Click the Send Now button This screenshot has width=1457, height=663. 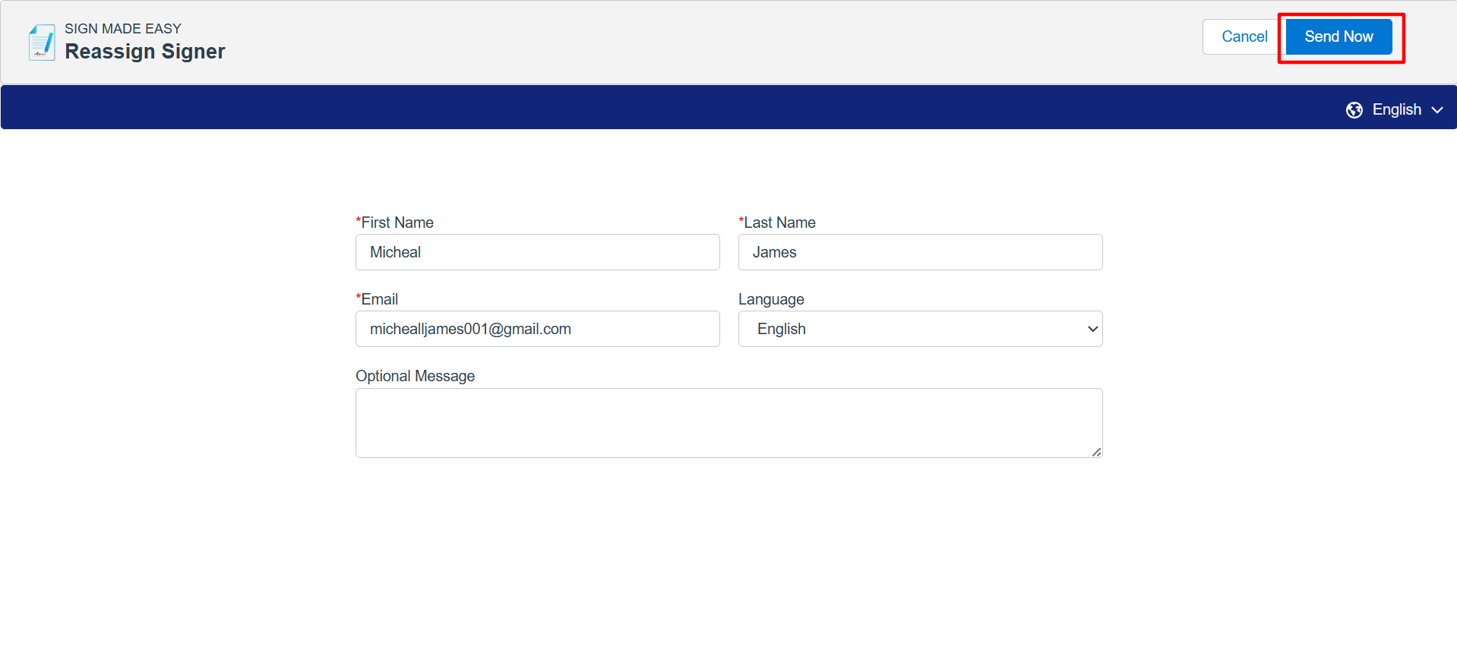click(x=1338, y=36)
